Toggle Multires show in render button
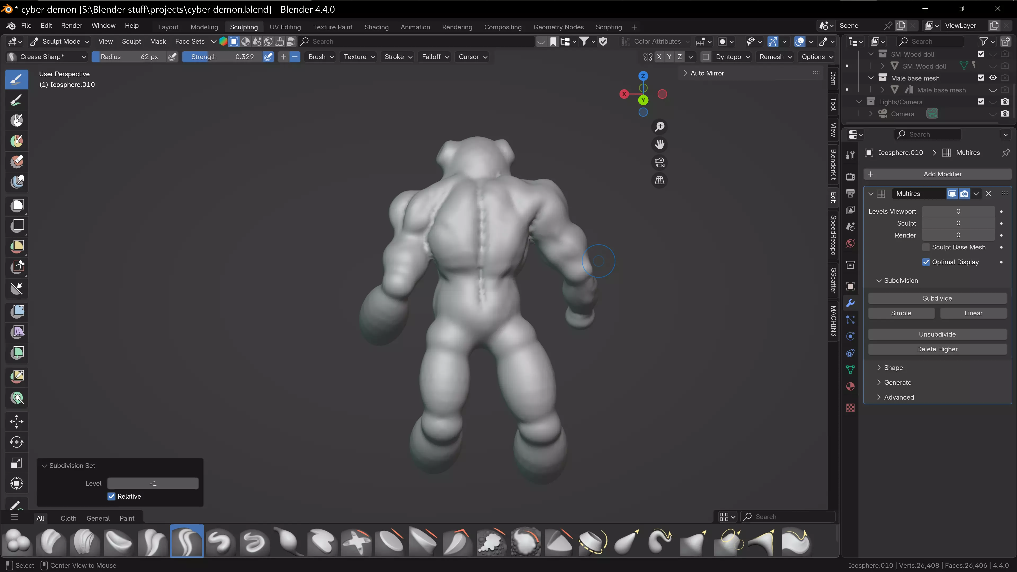The image size is (1017, 572). [965, 193]
